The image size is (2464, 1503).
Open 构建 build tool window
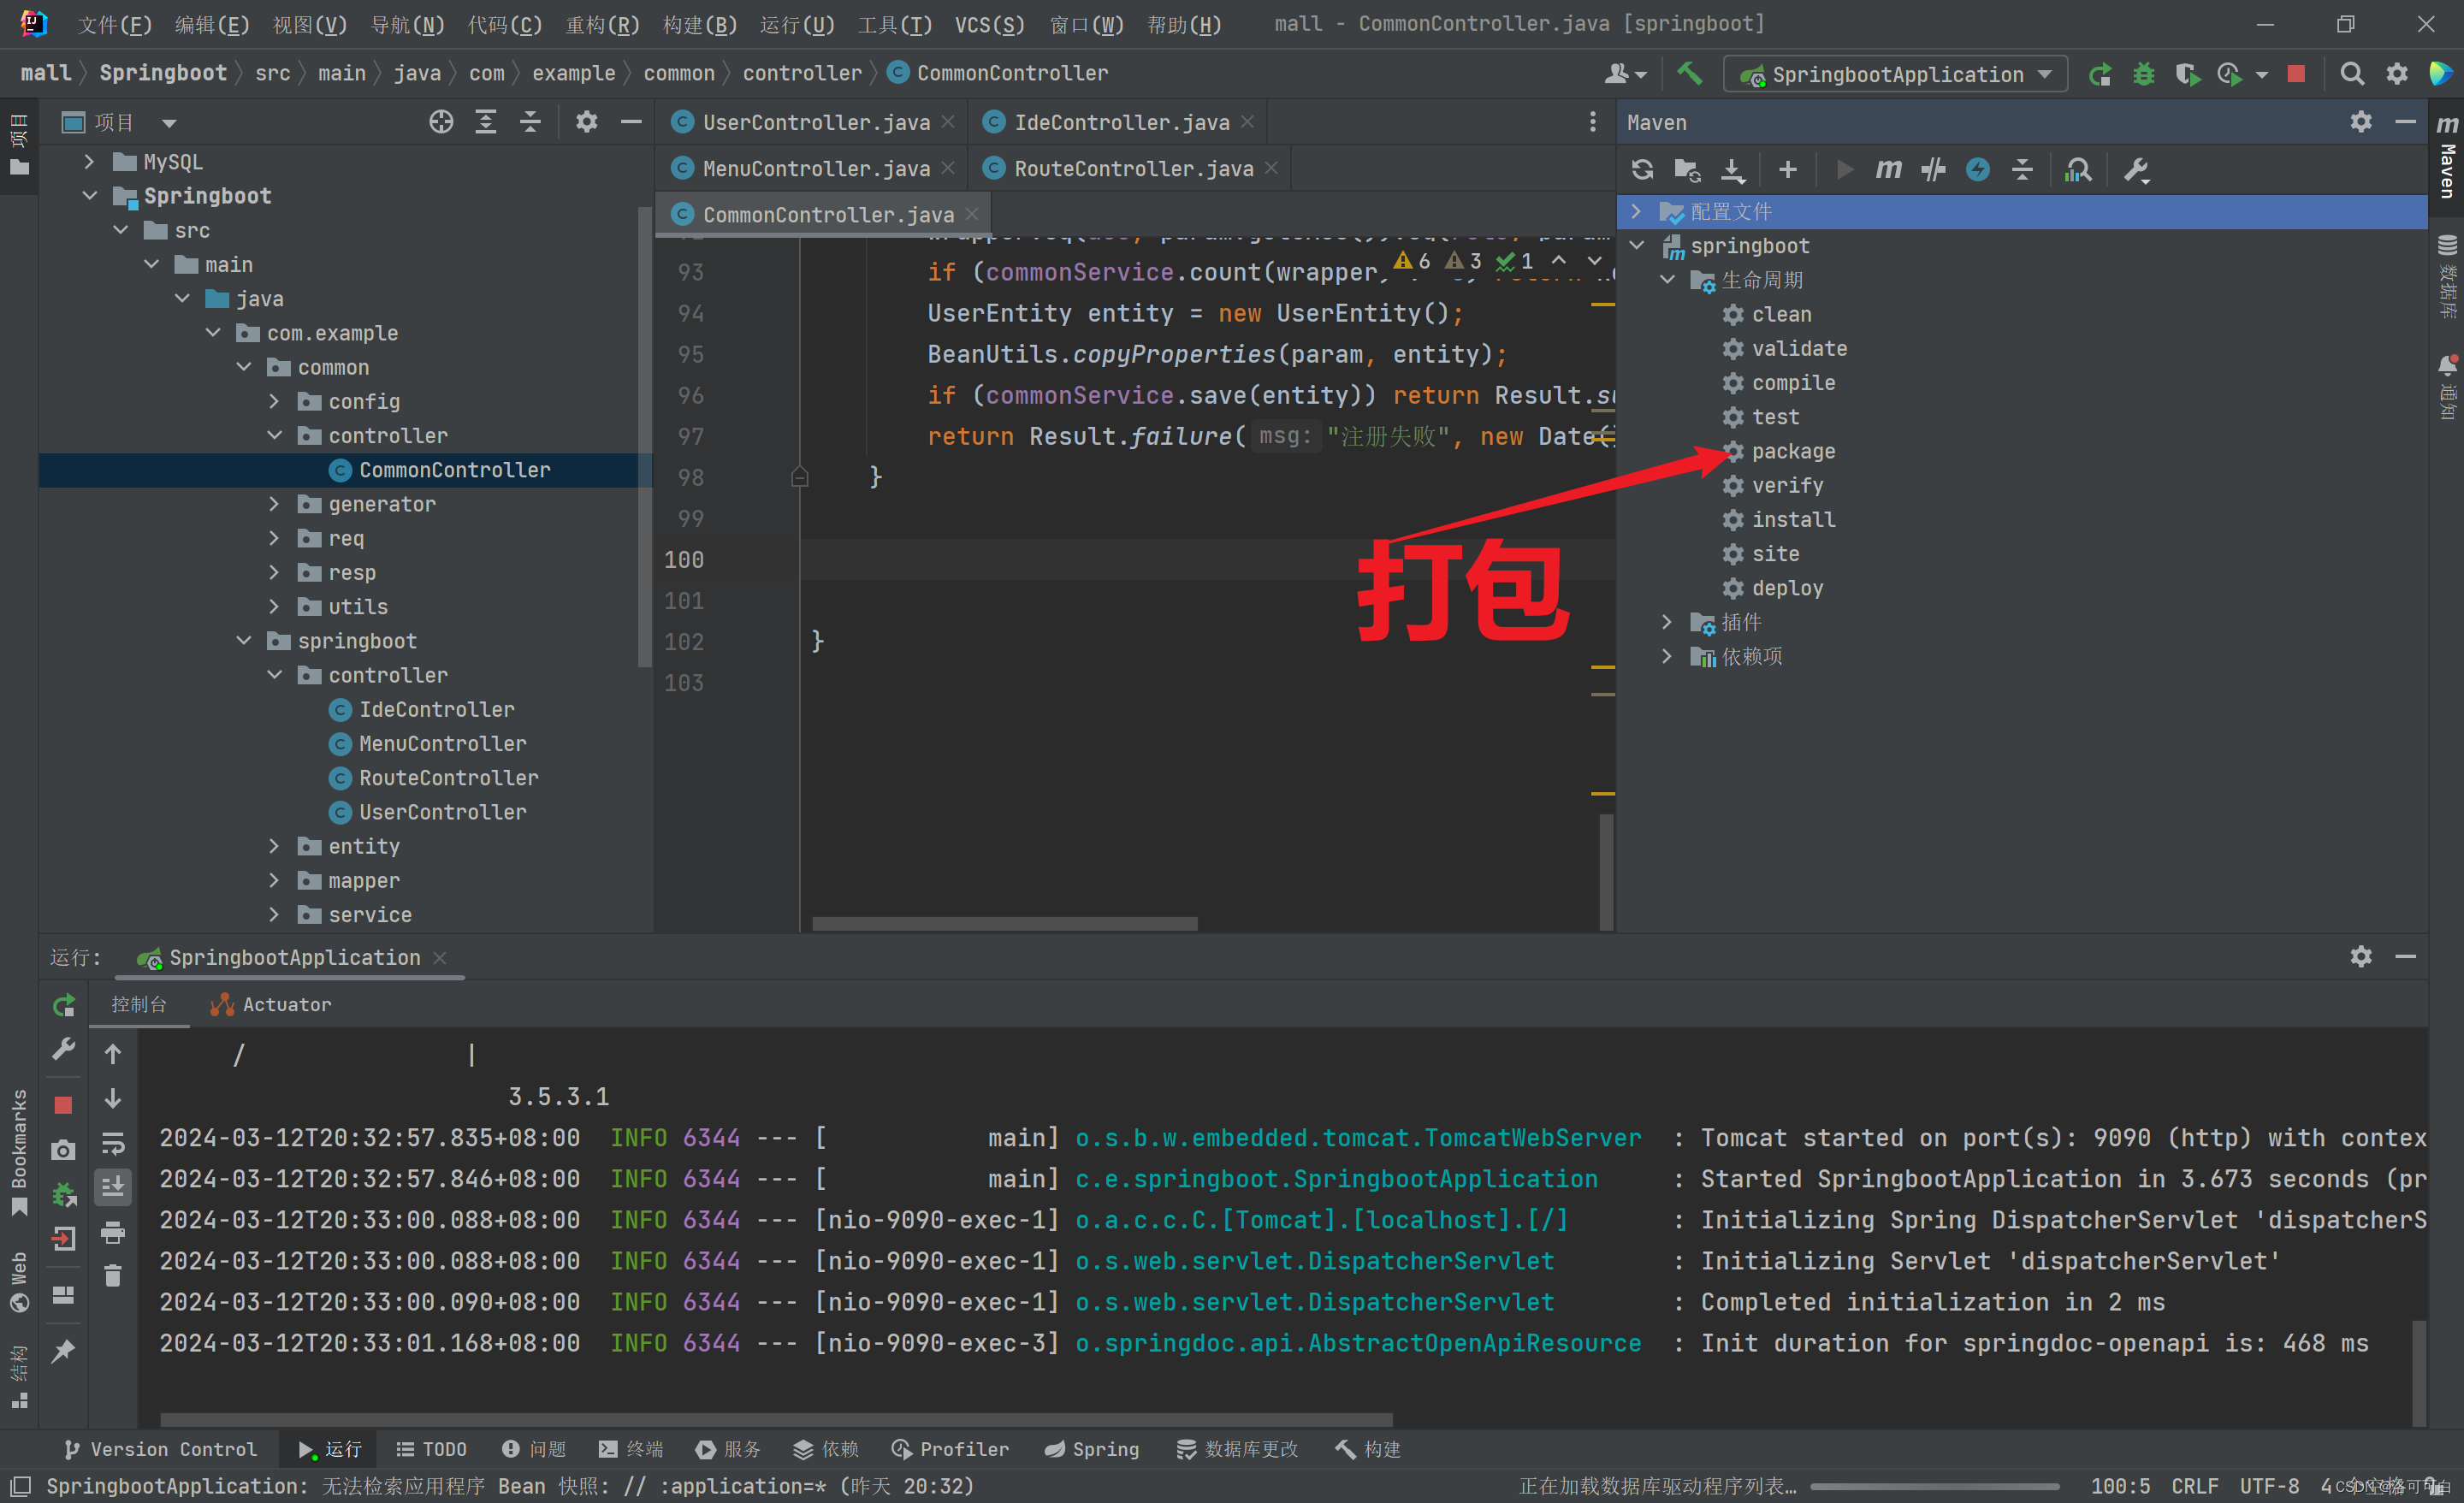point(1368,1449)
